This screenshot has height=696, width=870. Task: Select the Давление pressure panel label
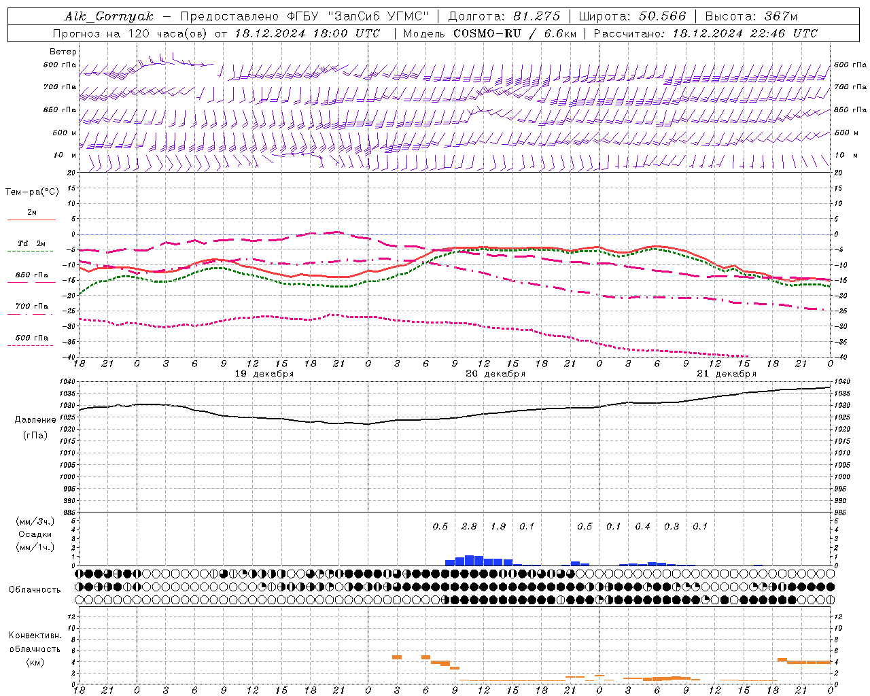35,420
